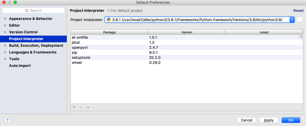Click the Python logo in interpreter field
This screenshot has height=126, width=306.
[x=109, y=20]
